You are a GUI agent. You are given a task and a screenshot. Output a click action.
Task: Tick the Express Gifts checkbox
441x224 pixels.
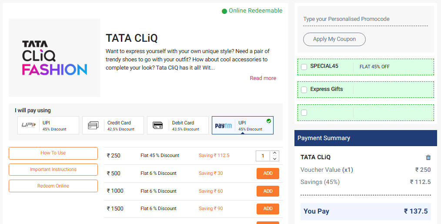[x=304, y=90]
